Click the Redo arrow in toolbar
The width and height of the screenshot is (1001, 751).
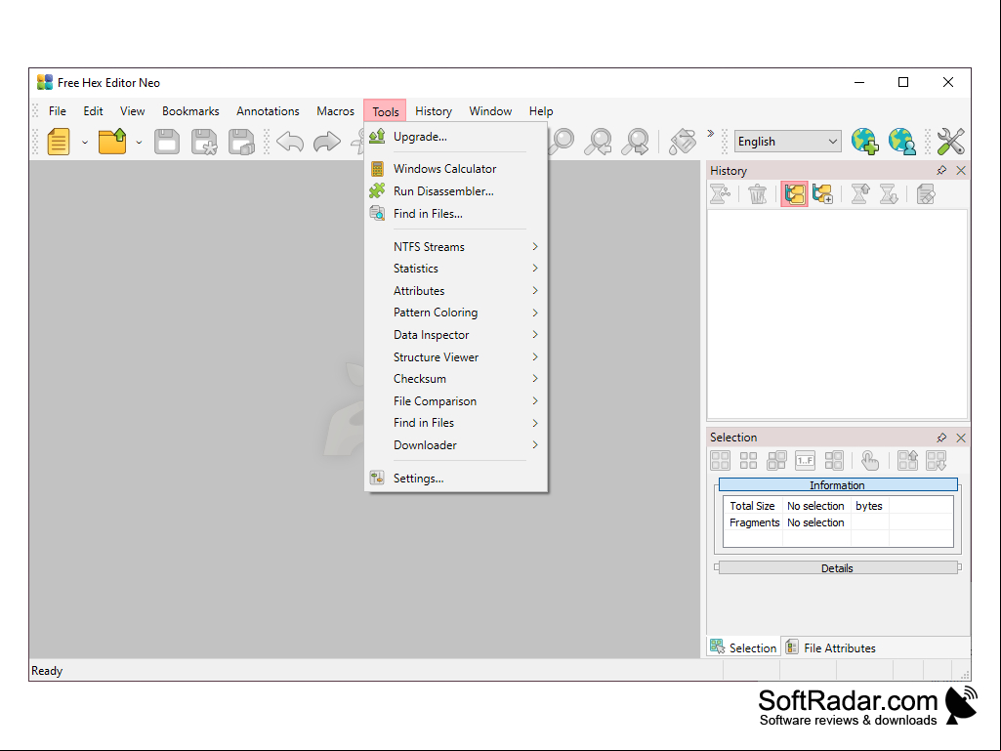point(327,142)
